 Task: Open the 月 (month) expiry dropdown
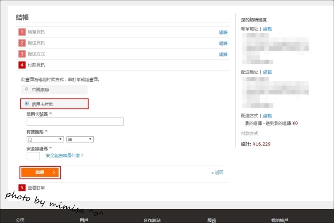pyautogui.click(x=45, y=139)
